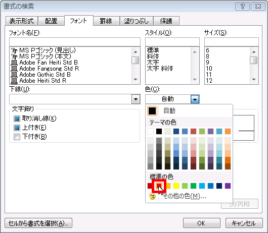Toggle the 取り消し線 checkbox
Screen dimensions: 268x233
coord(17,119)
